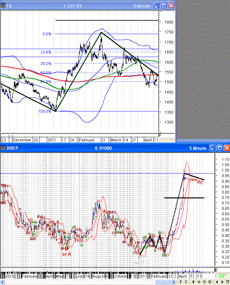Close the BIBEP chart window
This screenshot has height=285, width=230.
[x=226, y=148]
